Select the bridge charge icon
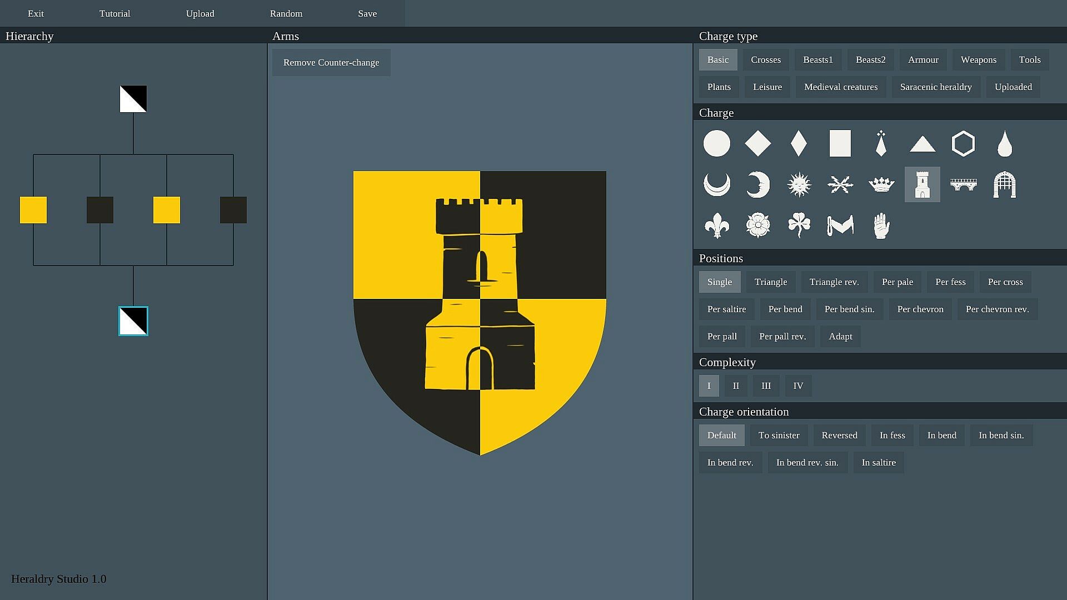The width and height of the screenshot is (1067, 600). [963, 184]
